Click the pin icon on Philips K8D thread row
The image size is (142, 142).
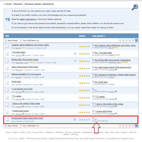click(x=75, y=61)
